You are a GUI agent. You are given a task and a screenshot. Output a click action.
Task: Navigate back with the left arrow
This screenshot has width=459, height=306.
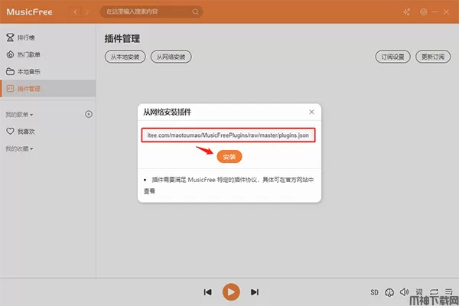click(x=75, y=12)
